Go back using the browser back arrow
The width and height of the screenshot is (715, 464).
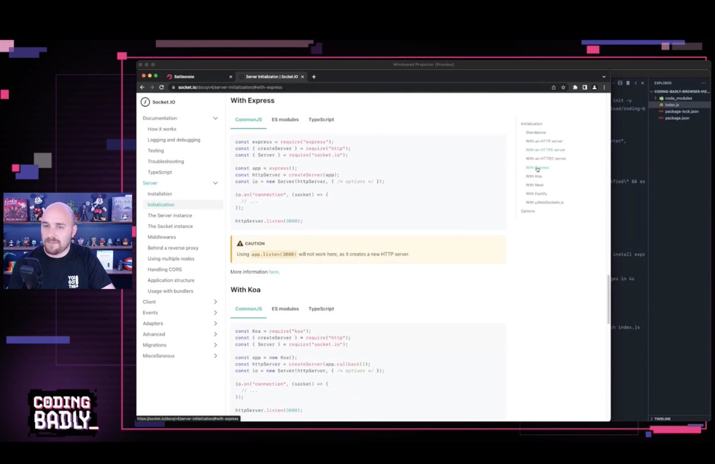(142, 87)
